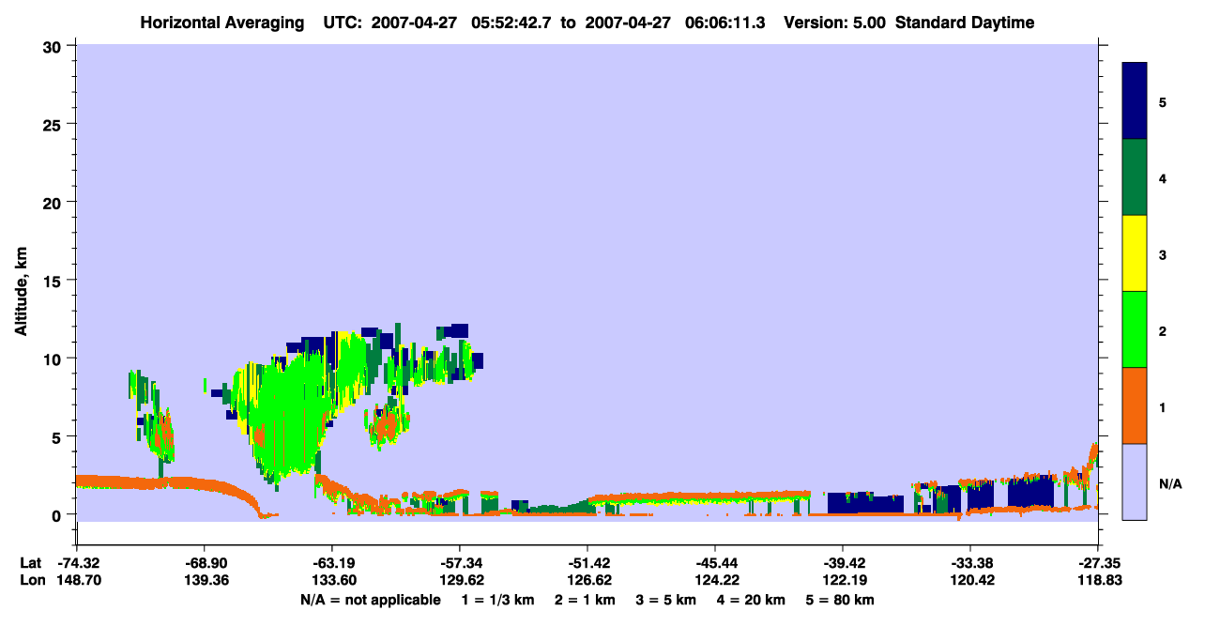The height and width of the screenshot is (626, 1220).
Task: Click the latitude value -39.42
Action: pyautogui.click(x=843, y=563)
